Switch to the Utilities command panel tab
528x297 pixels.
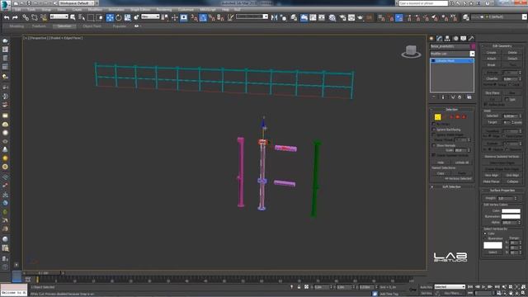[x=471, y=39]
